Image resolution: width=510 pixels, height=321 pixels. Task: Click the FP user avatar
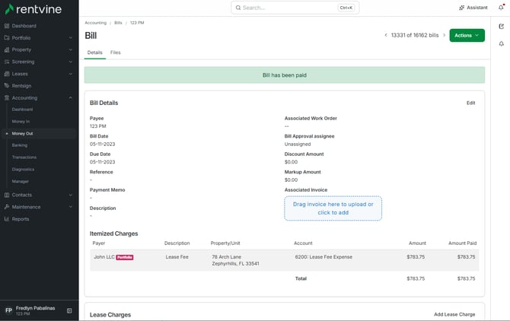click(x=9, y=310)
